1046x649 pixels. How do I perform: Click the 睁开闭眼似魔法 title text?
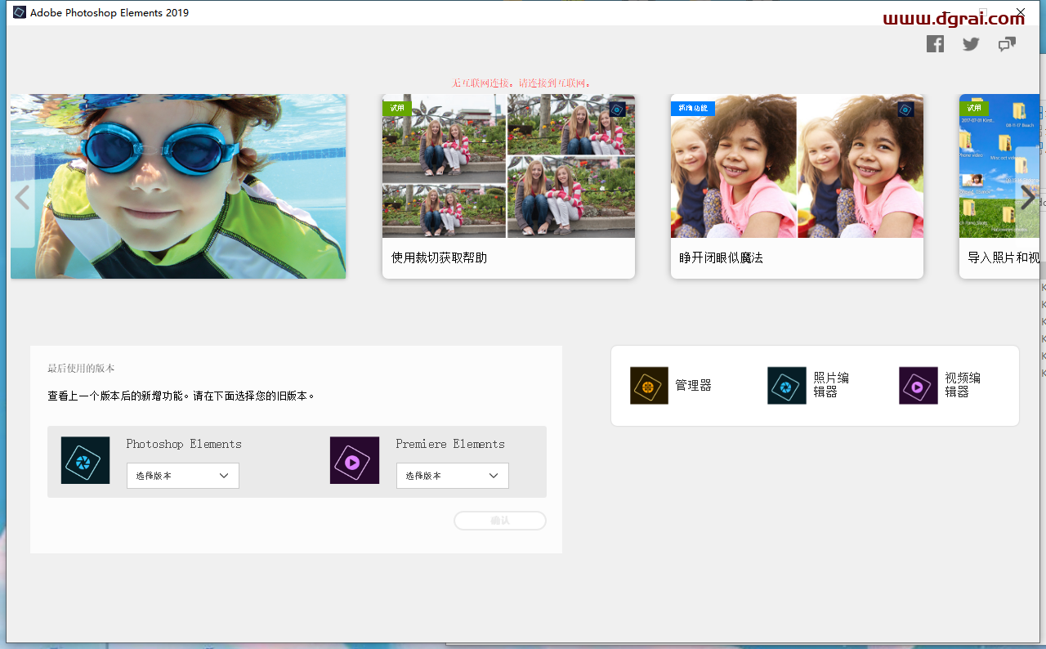(x=721, y=257)
